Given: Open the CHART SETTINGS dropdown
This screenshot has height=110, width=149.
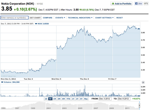Looking at the screenshot, I should [104, 18].
